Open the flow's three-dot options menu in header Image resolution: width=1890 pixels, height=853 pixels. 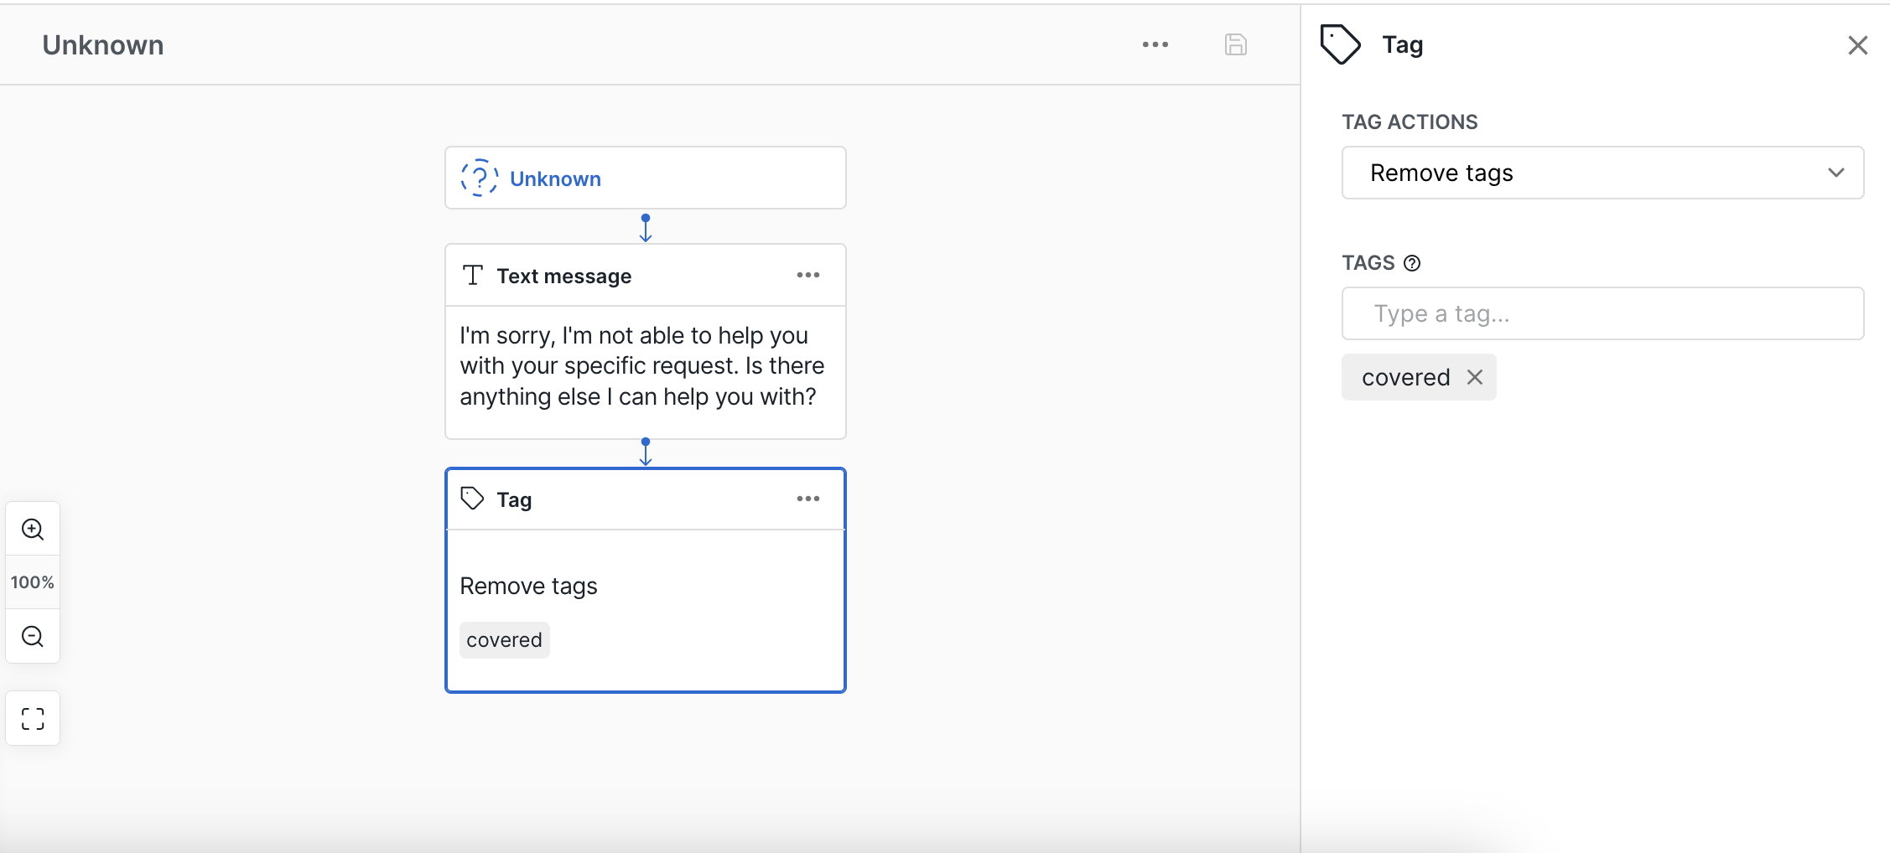[1155, 44]
